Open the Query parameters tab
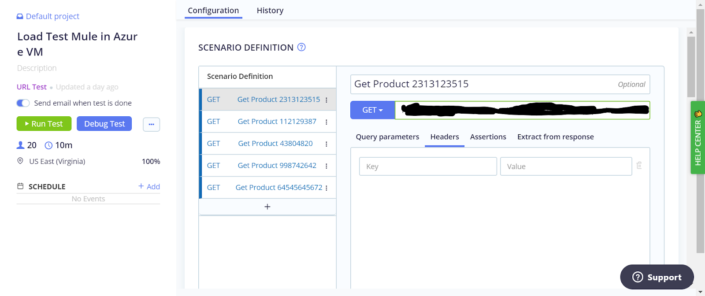This screenshot has height=296, width=705. click(x=387, y=137)
